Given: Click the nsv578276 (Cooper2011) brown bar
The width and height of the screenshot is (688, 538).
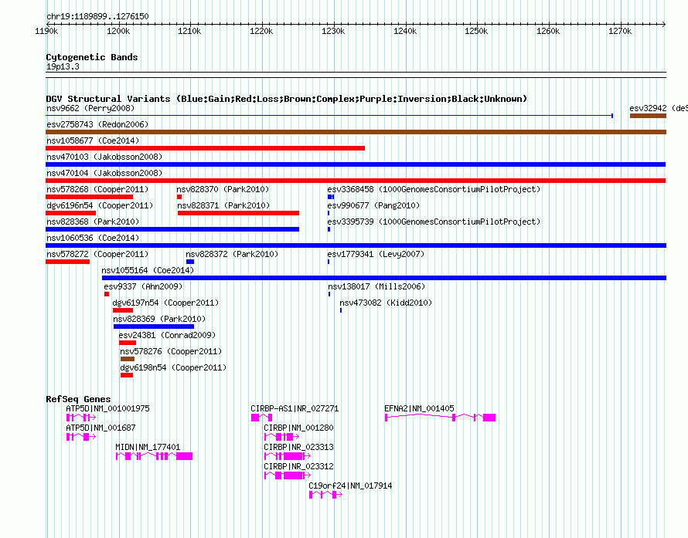Looking at the screenshot, I should coord(128,359).
